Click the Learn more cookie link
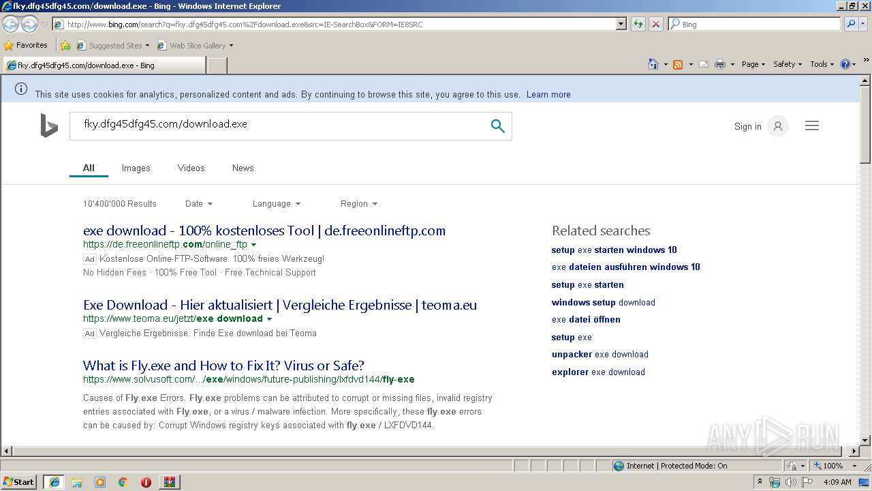 tap(548, 95)
